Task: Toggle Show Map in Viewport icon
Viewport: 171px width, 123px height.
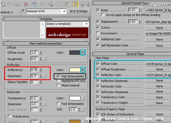Action: [x=67, y=4]
